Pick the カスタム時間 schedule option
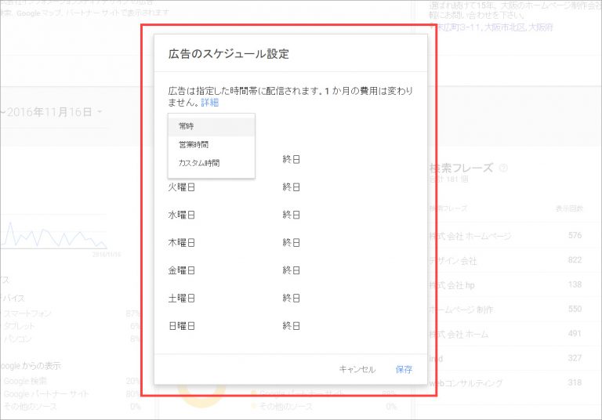Image resolution: width=602 pixels, height=420 pixels. pos(198,164)
